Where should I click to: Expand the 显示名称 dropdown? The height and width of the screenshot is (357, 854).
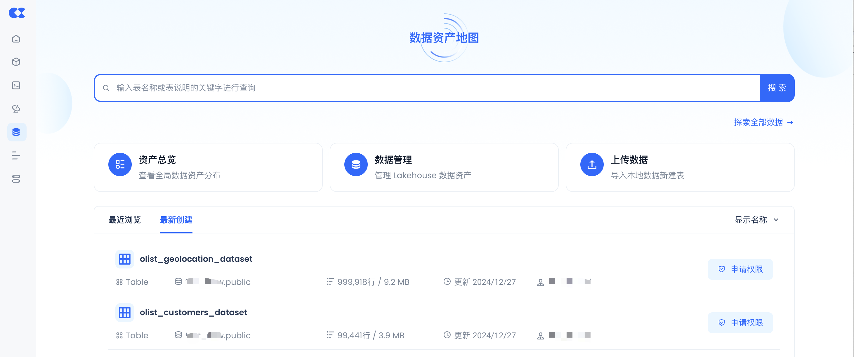pos(756,220)
